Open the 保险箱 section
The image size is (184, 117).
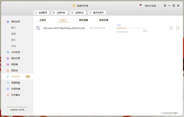click(15, 64)
